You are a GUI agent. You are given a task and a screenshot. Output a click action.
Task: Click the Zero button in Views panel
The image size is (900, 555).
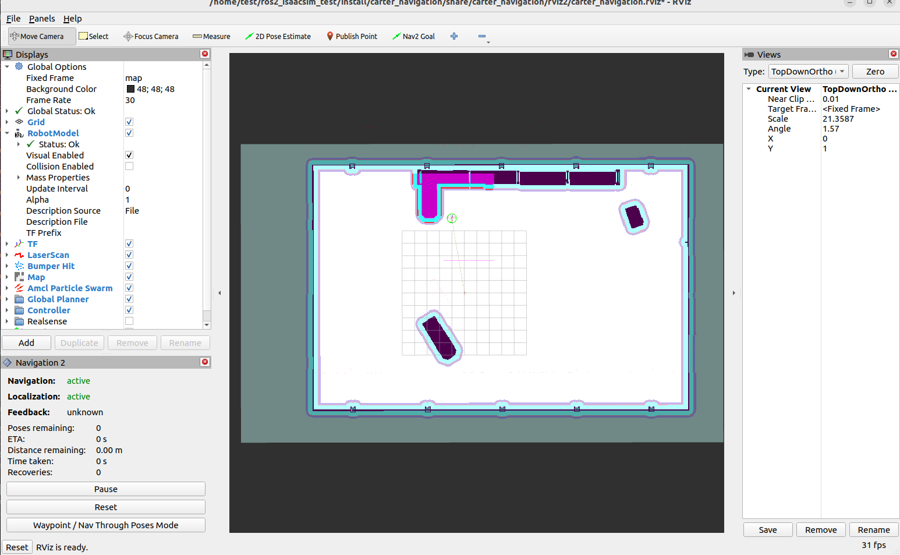tap(875, 71)
